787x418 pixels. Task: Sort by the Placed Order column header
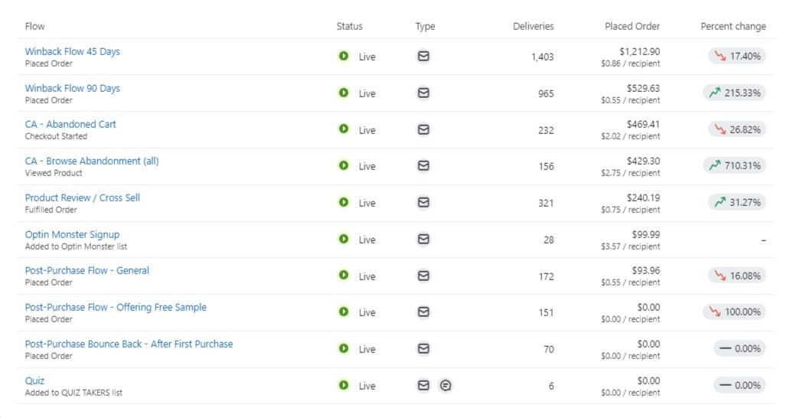coord(632,26)
